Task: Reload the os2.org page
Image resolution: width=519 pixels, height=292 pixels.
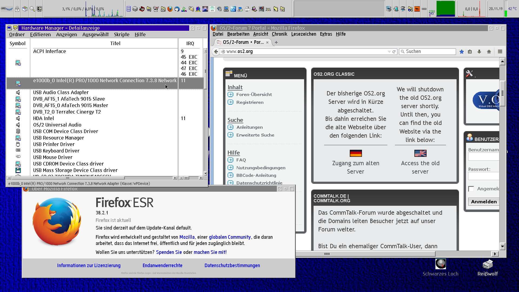Action: 394,51
